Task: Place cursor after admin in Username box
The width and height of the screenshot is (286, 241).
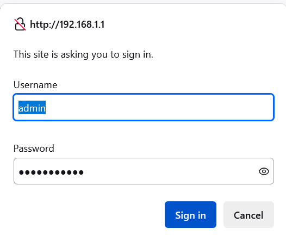Action: 46,108
